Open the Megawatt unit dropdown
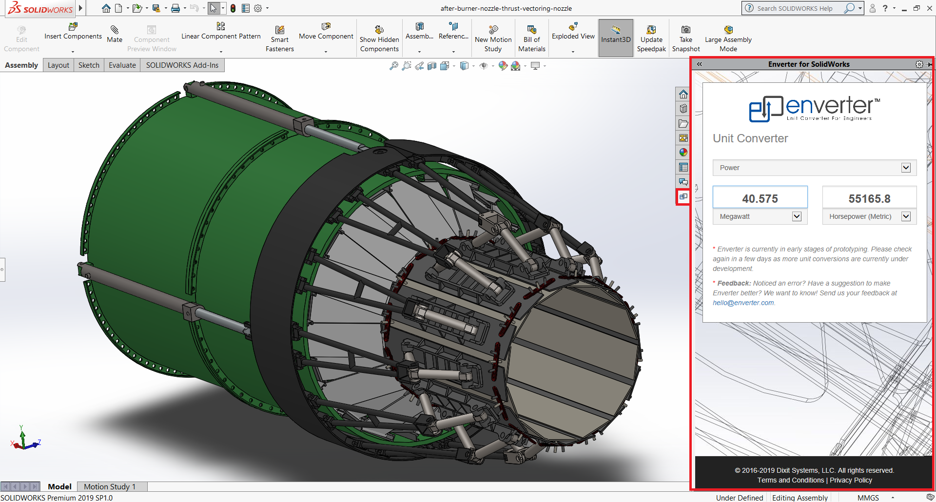 (797, 216)
